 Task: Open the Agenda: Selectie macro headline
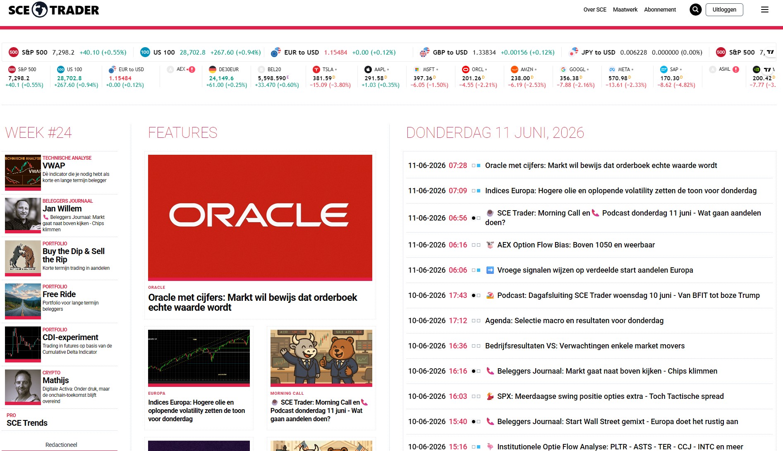(574, 321)
